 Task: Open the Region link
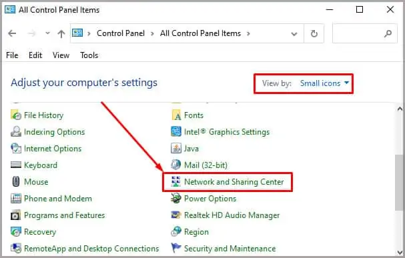[x=196, y=232]
